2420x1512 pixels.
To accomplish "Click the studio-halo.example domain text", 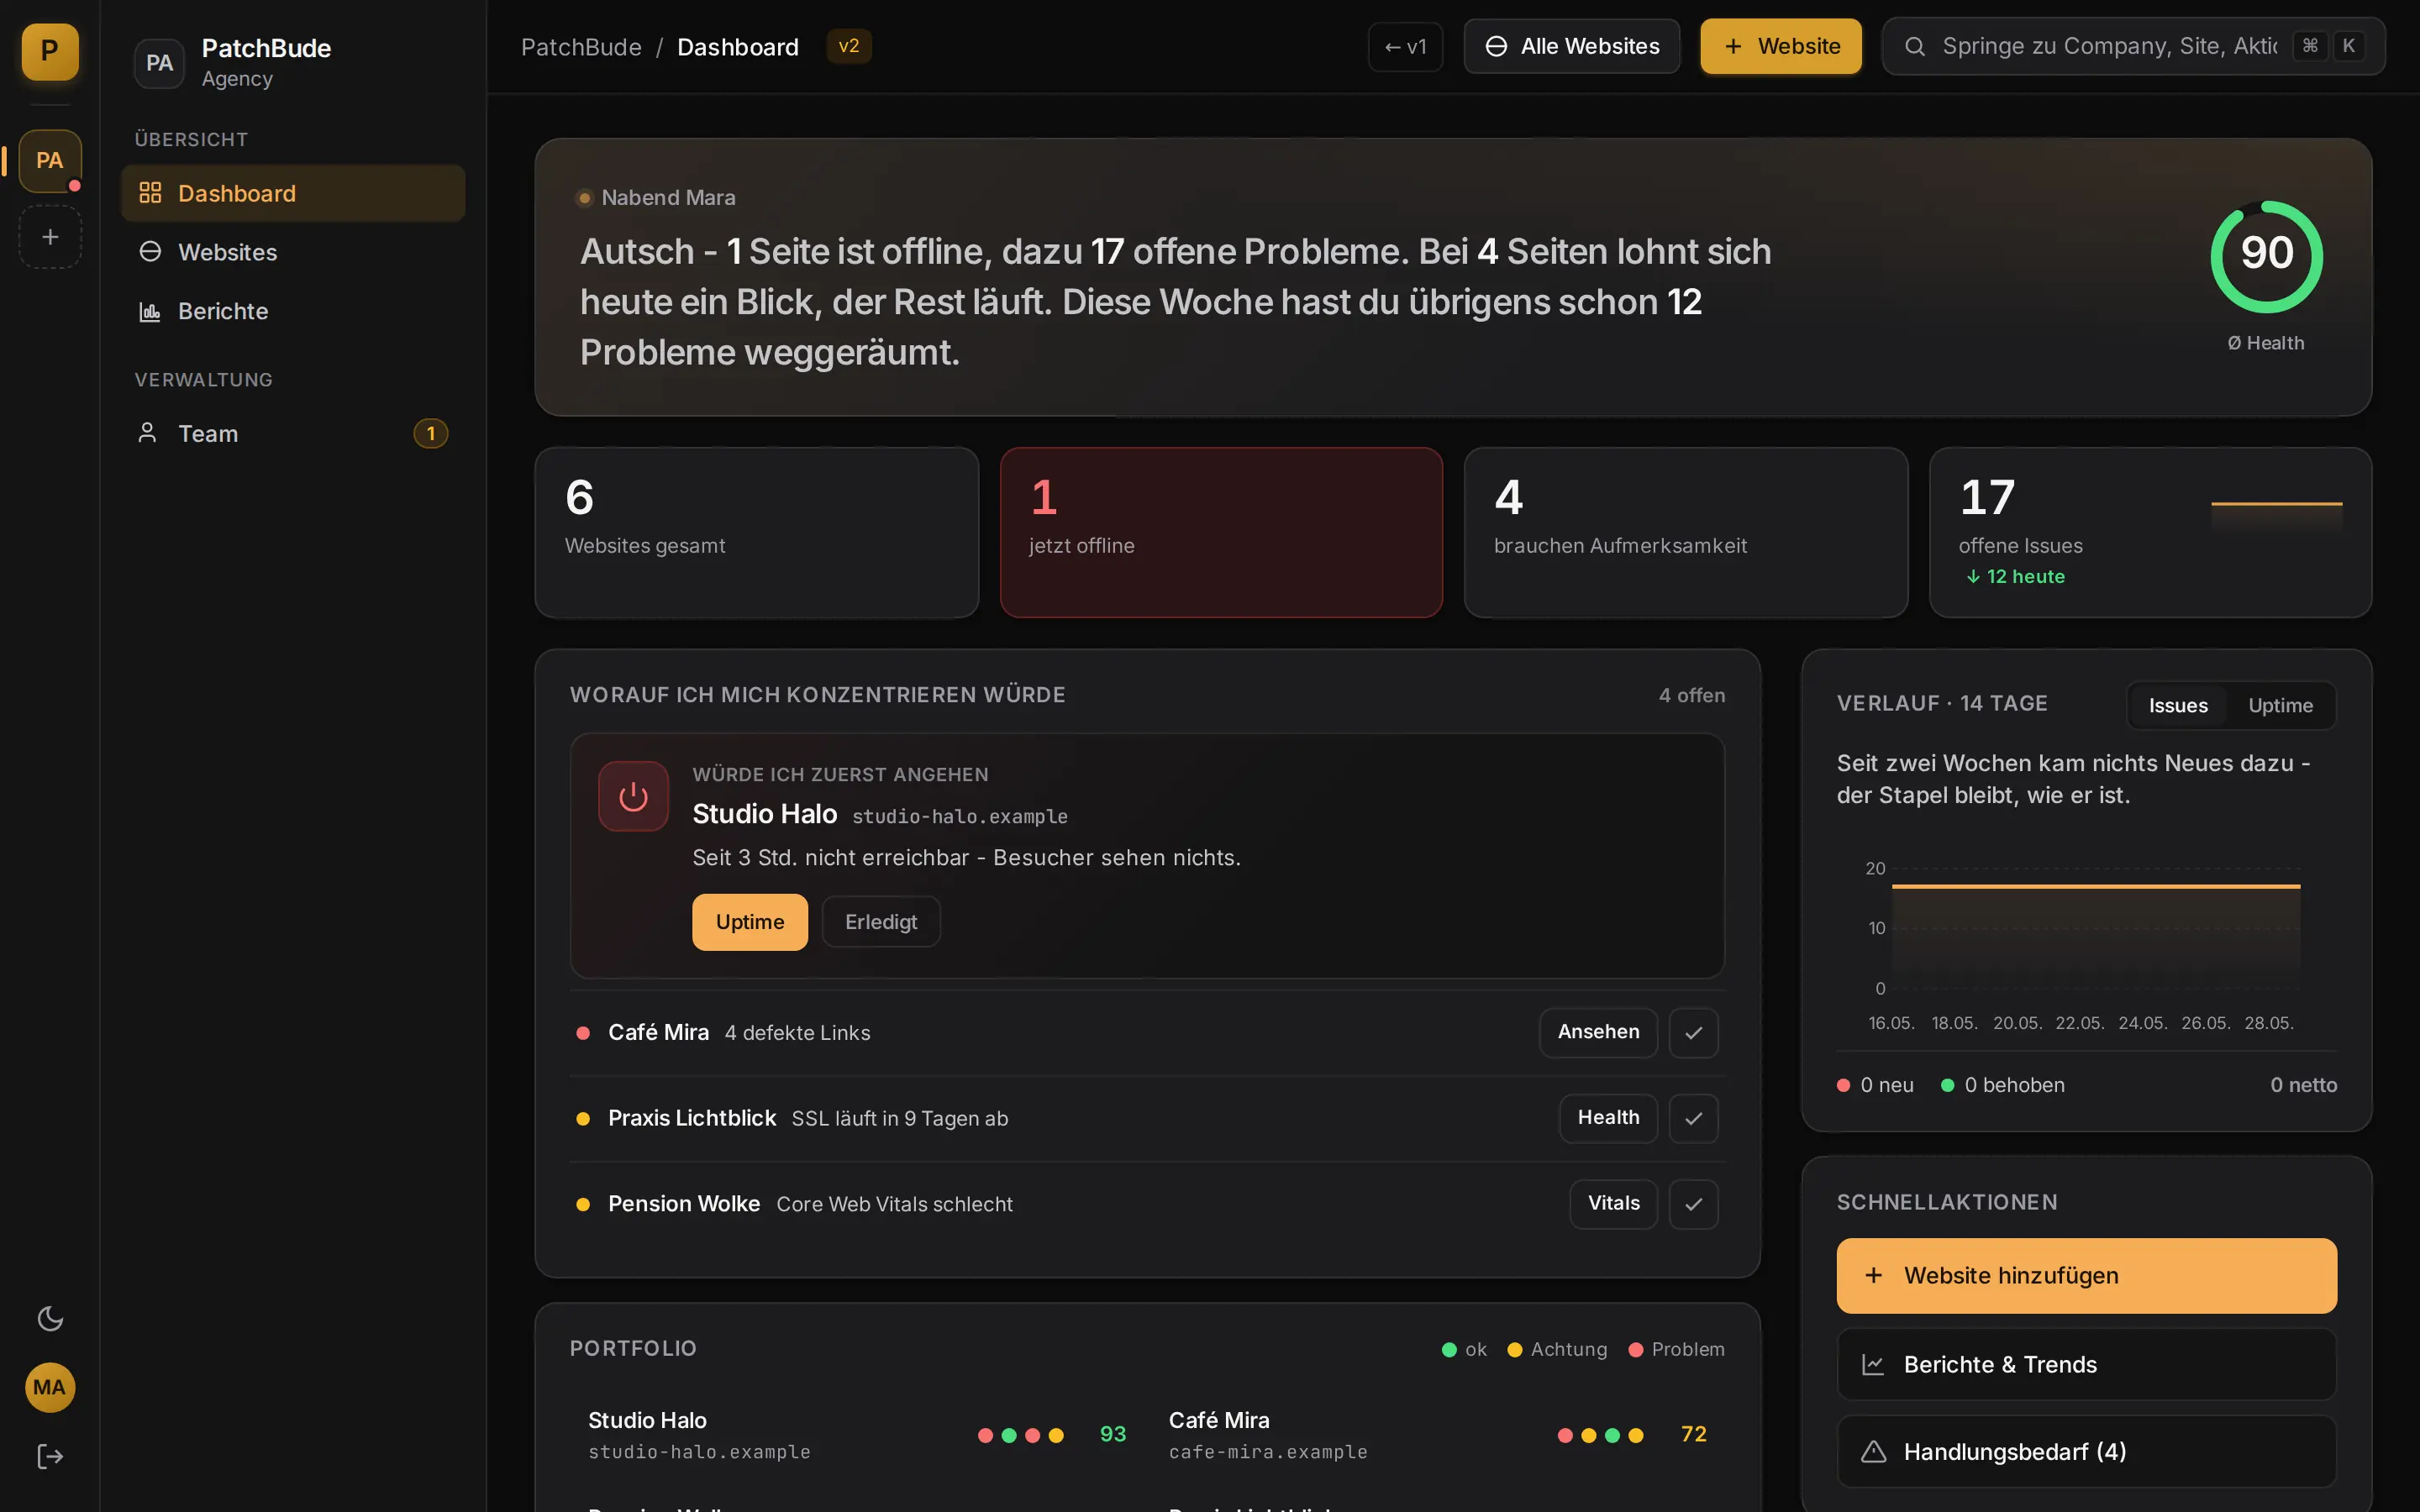I will point(959,817).
